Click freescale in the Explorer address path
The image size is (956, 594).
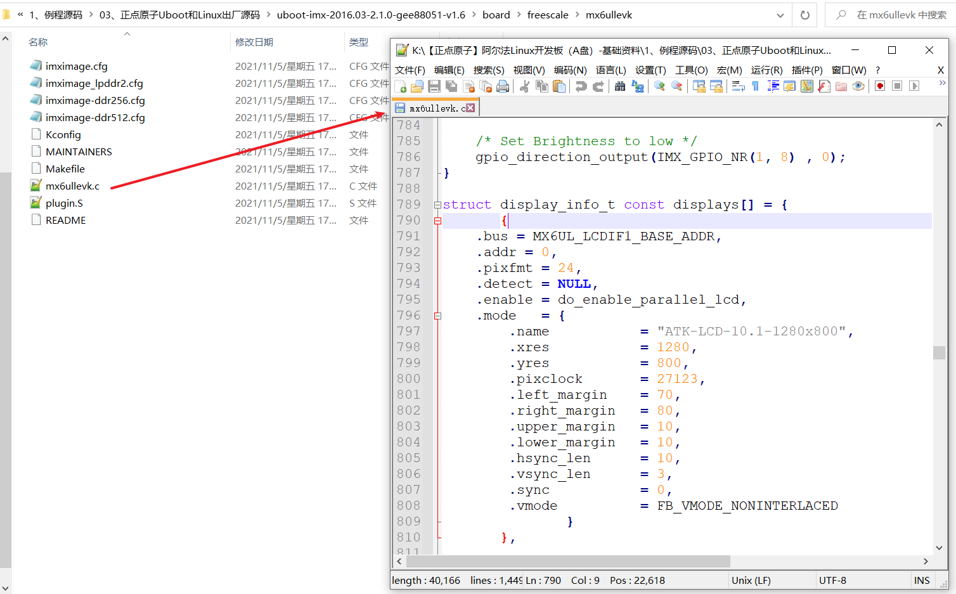pyautogui.click(x=548, y=15)
